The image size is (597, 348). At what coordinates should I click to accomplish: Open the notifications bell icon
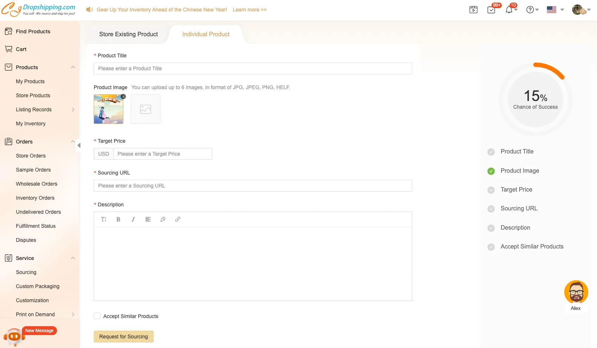(509, 10)
